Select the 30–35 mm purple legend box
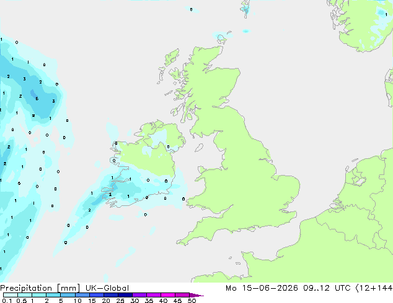 [x=139, y=295]
